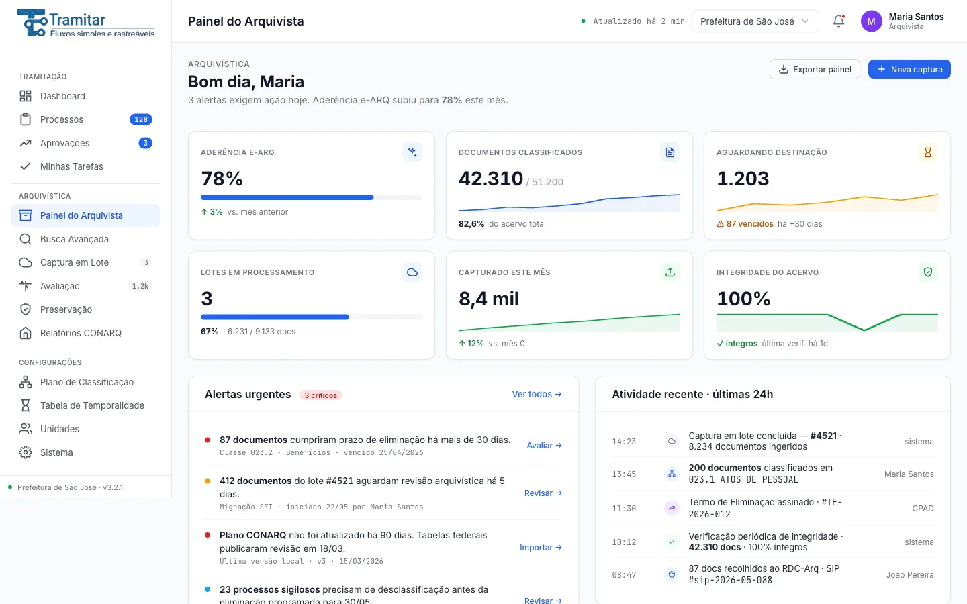Screen dimensions: 967x604
Task: Open Dashboard from sidebar
Action: point(86,96)
